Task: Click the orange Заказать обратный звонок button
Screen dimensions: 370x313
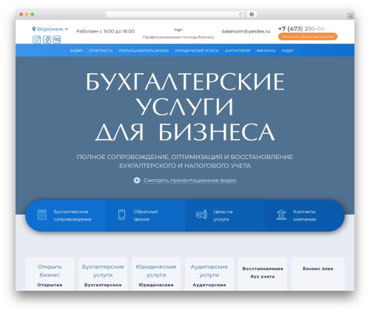Action: coord(308,36)
